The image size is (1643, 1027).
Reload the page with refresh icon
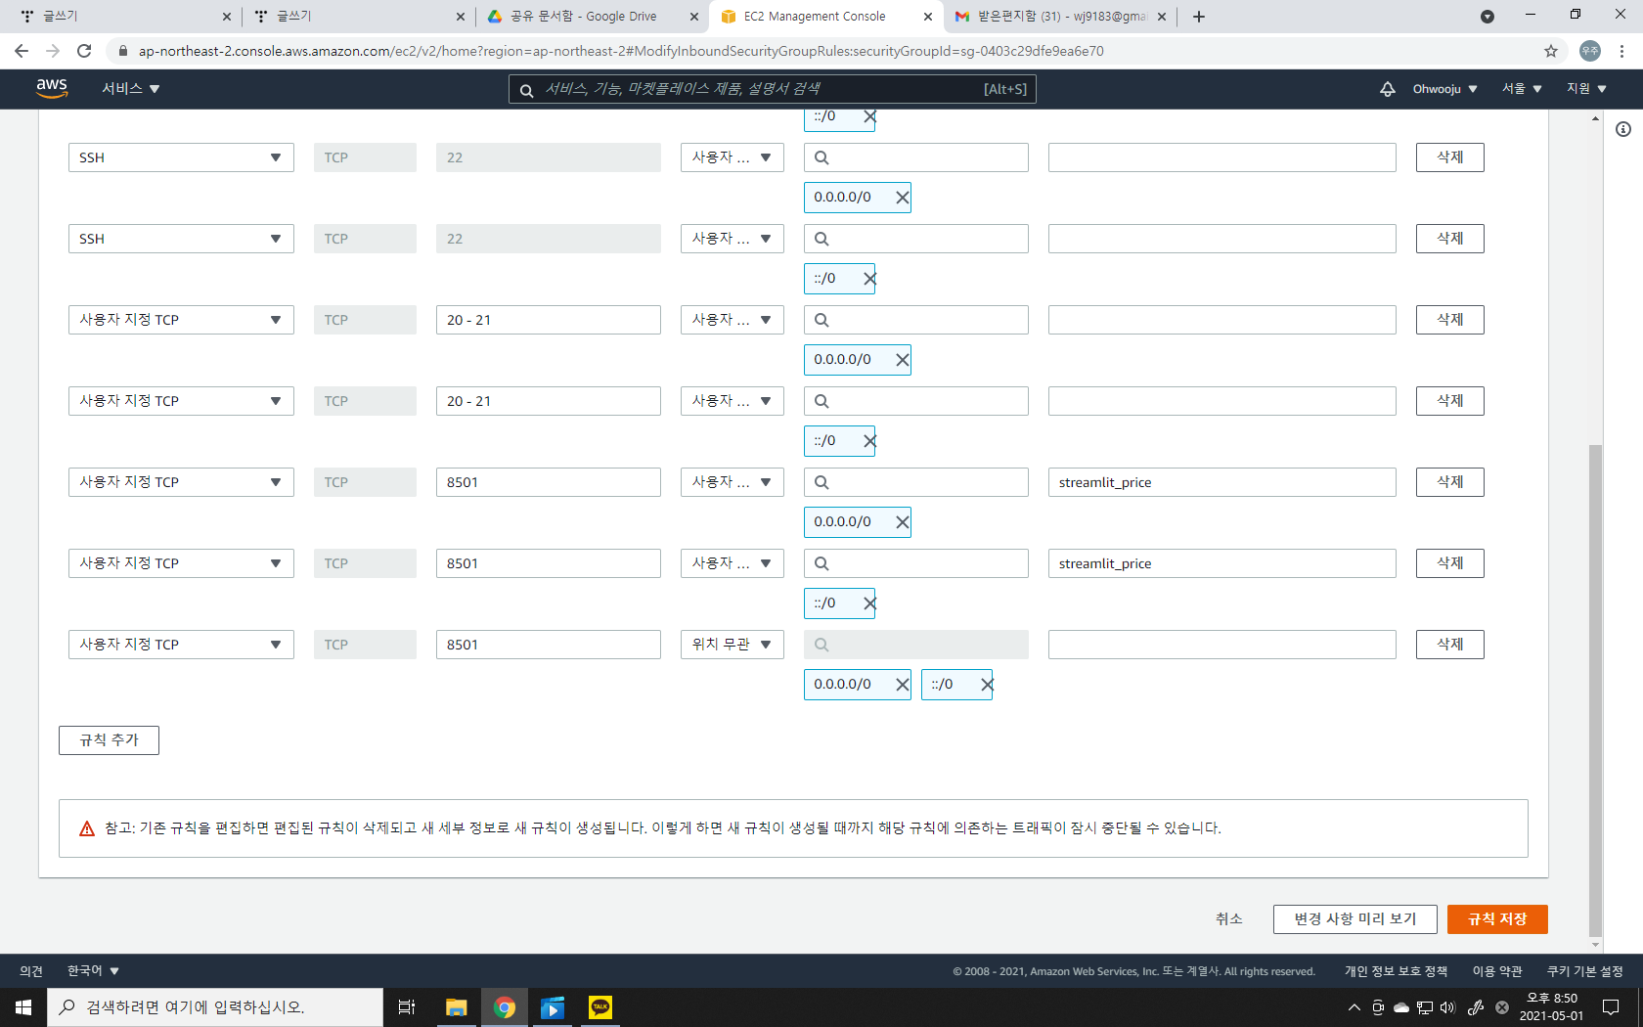(x=84, y=51)
